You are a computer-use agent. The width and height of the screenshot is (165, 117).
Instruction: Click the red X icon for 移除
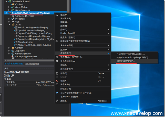(x=57, y=81)
